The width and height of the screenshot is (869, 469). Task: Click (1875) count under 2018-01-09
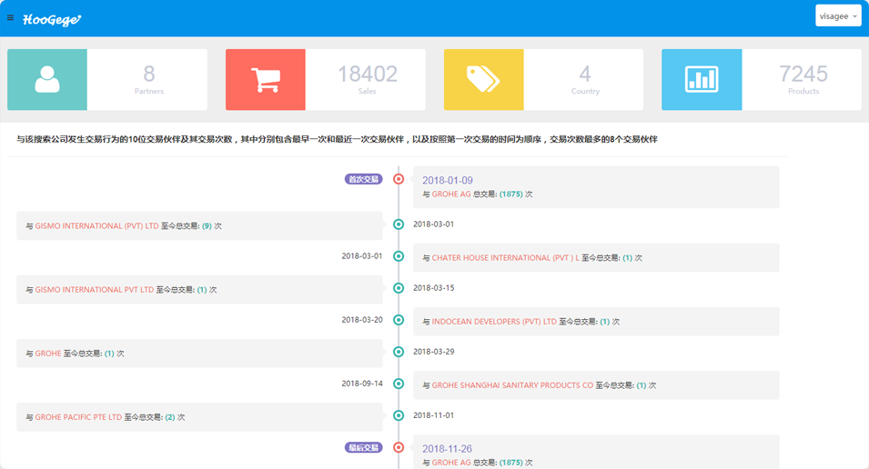(x=511, y=195)
